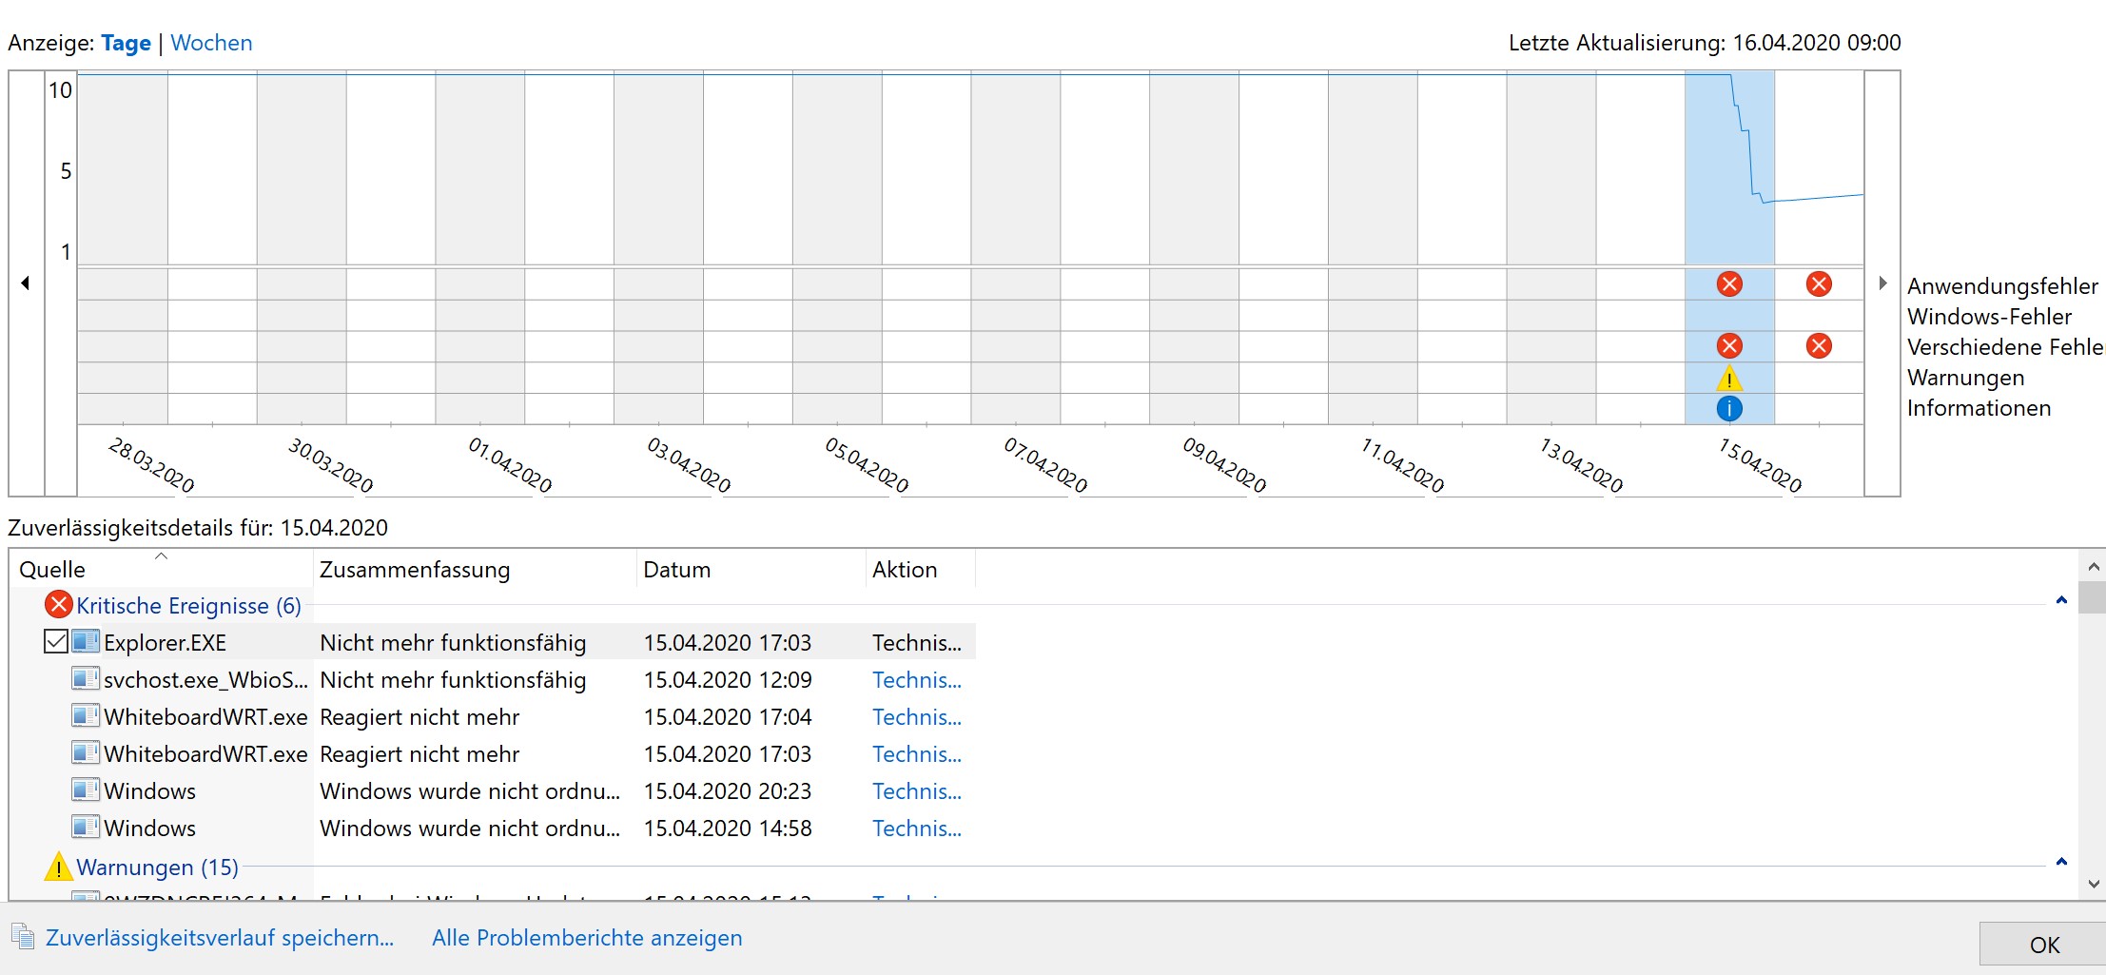Open technical details for svchost.exe_WbioS

917,680
